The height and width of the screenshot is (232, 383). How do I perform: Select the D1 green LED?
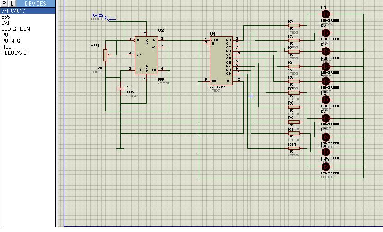[x=326, y=14]
